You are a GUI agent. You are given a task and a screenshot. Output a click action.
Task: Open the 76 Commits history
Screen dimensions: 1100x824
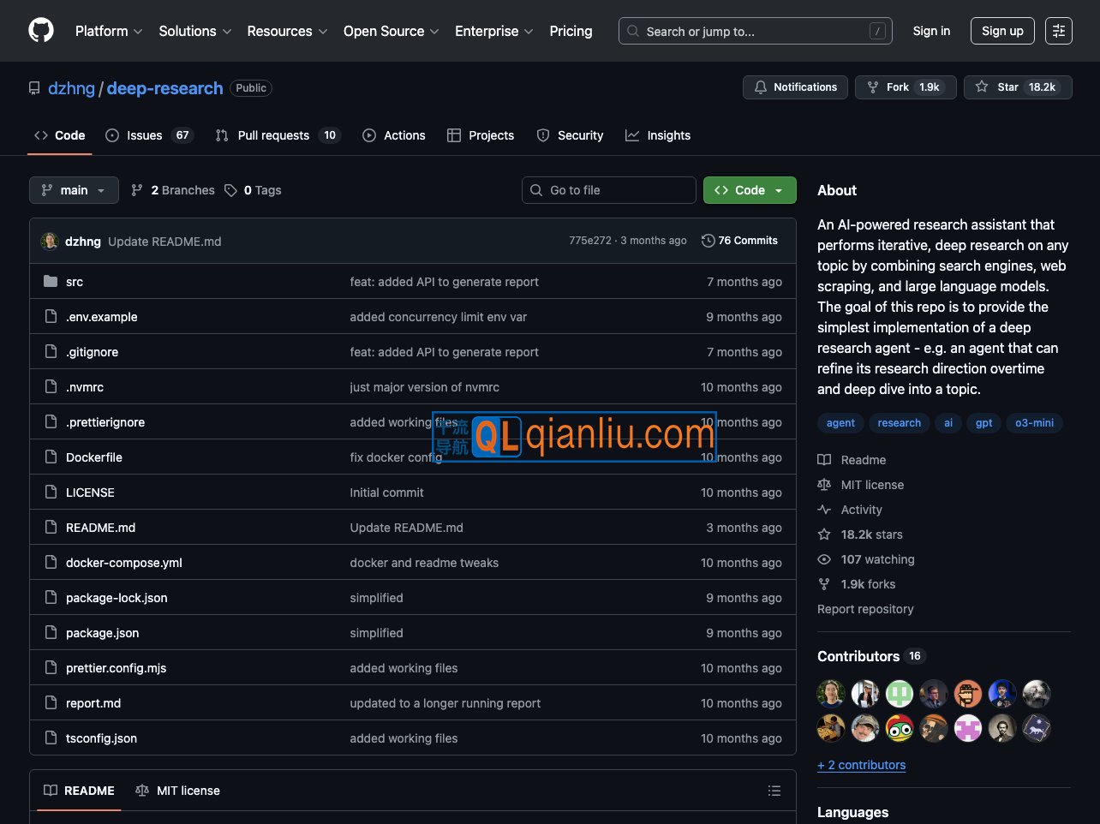(x=739, y=241)
